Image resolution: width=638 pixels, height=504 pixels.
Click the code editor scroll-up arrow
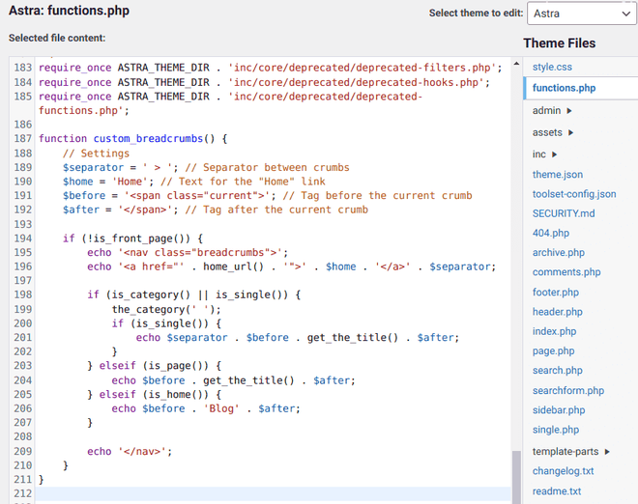(x=516, y=64)
